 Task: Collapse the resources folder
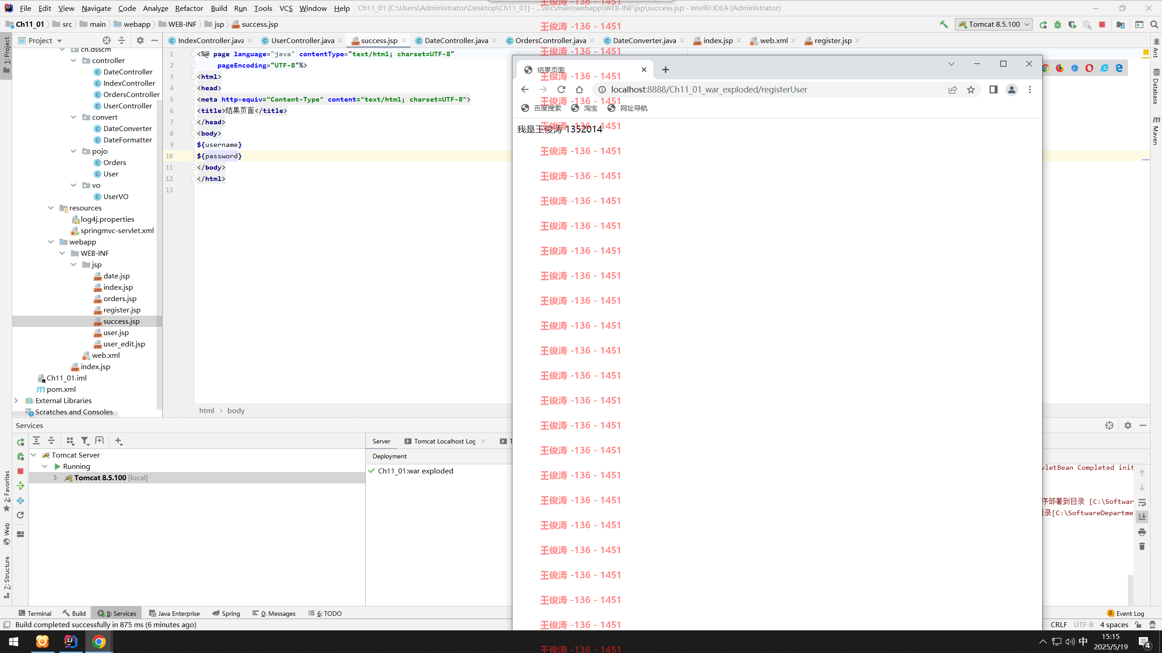(x=51, y=208)
